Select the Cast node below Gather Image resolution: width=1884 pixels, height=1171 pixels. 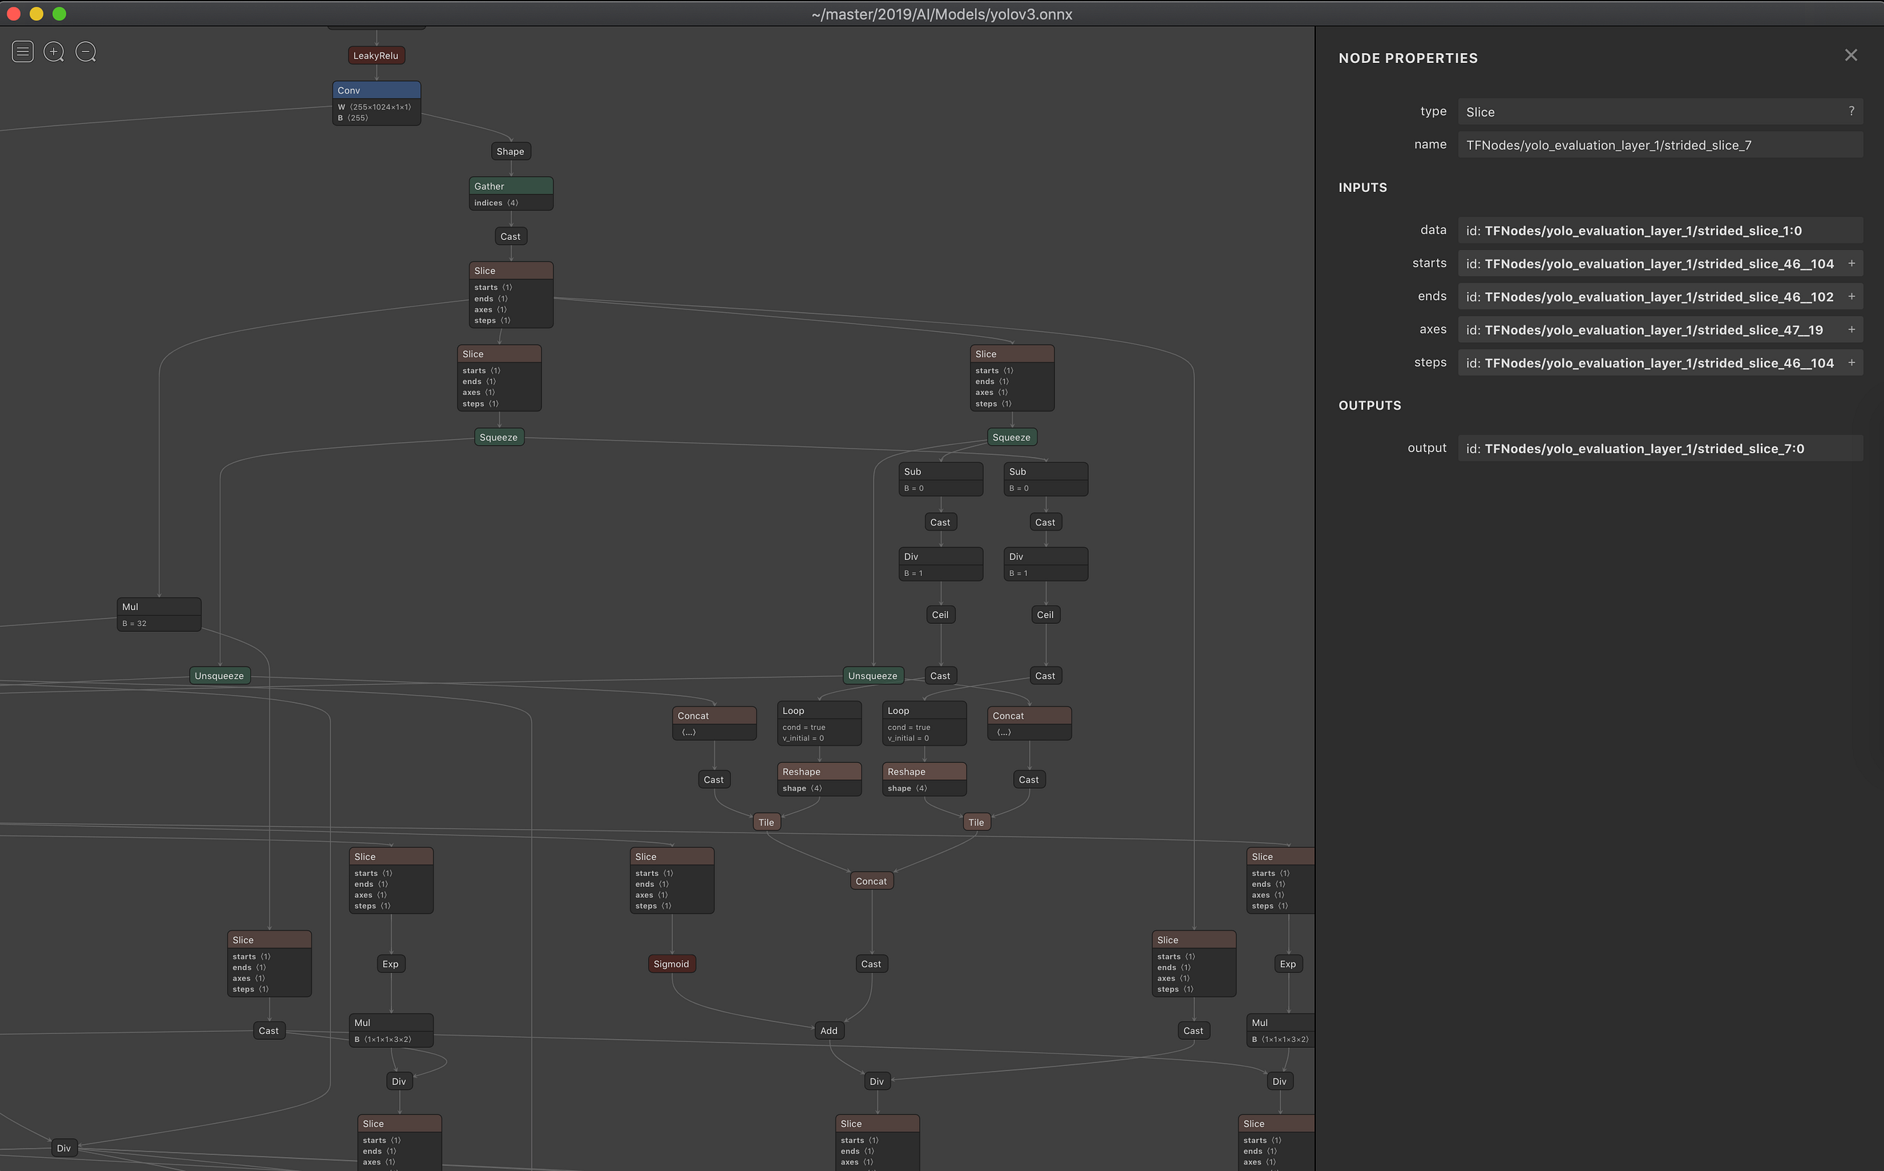(510, 236)
